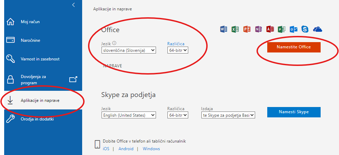Click the download icon for Aplikacije in naprave
This screenshot has height=155, width=339.
coord(10,100)
